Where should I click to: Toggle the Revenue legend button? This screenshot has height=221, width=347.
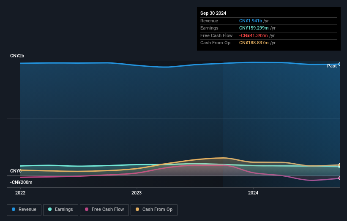tap(24, 210)
